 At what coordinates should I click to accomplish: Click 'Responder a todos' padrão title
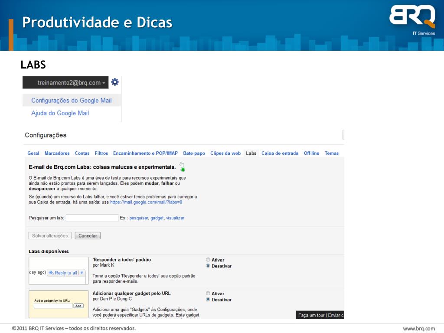click(x=122, y=260)
